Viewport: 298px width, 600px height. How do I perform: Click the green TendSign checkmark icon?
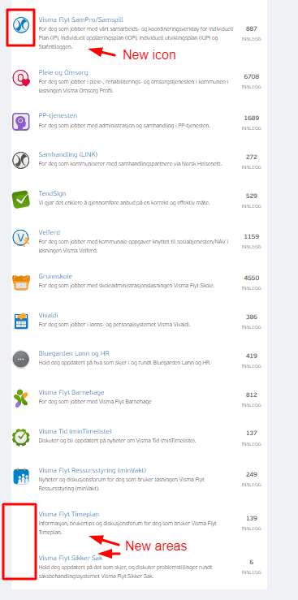tap(20, 200)
